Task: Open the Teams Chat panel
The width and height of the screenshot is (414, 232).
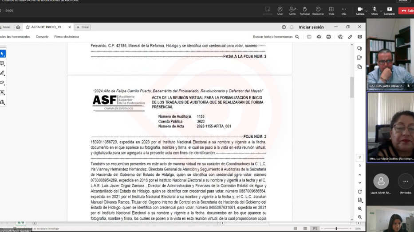Action: pyautogui.click(x=280, y=10)
